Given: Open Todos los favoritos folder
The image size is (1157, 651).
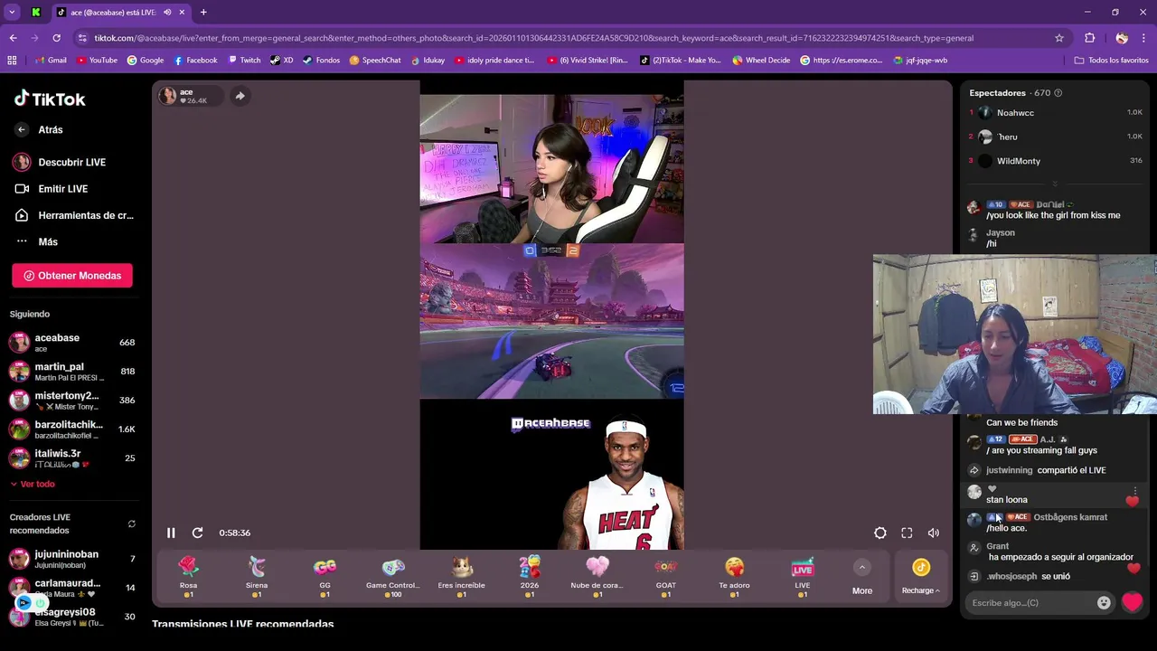Looking at the screenshot, I should pos(1112,61).
